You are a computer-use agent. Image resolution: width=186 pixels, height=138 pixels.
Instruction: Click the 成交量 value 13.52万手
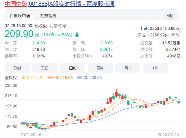171,43
